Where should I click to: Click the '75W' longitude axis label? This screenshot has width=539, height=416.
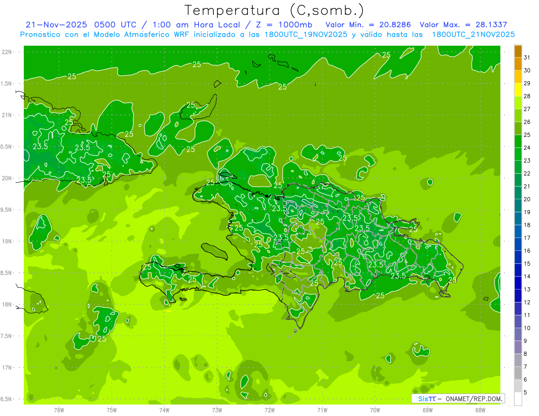tap(111, 410)
